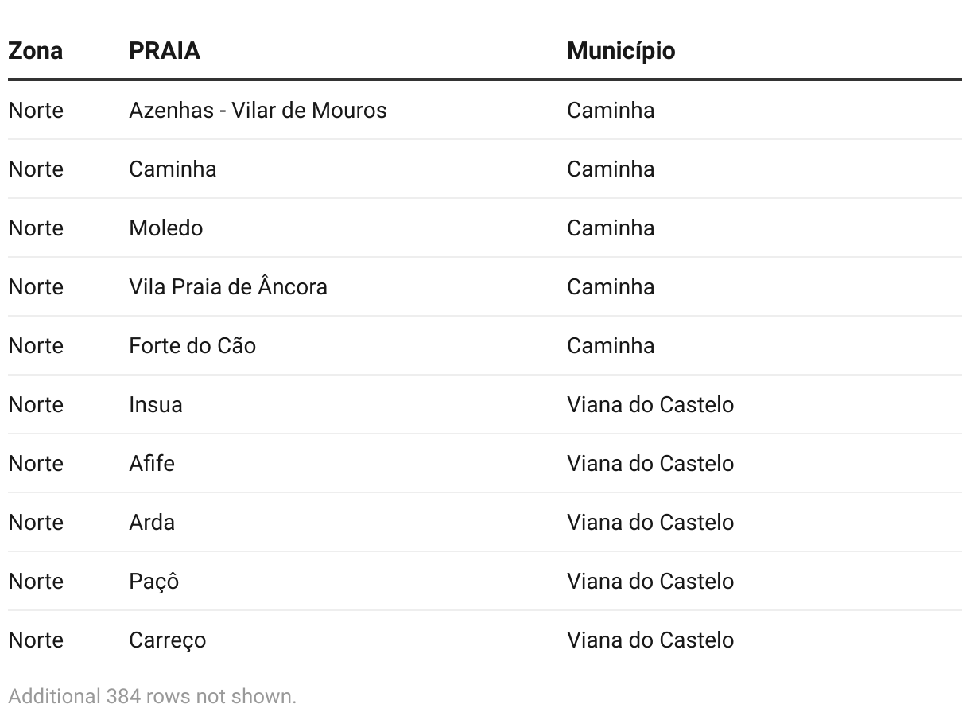Click the Moledo beach entry

(166, 228)
